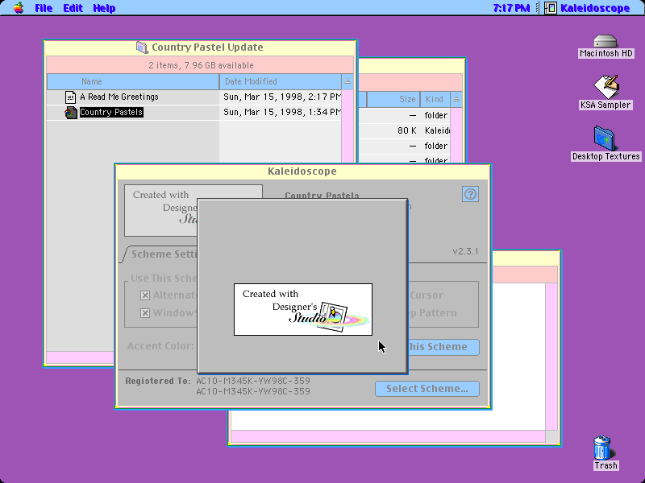645x483 pixels.
Task: Sort the back window by Kind column
Action: [435, 99]
